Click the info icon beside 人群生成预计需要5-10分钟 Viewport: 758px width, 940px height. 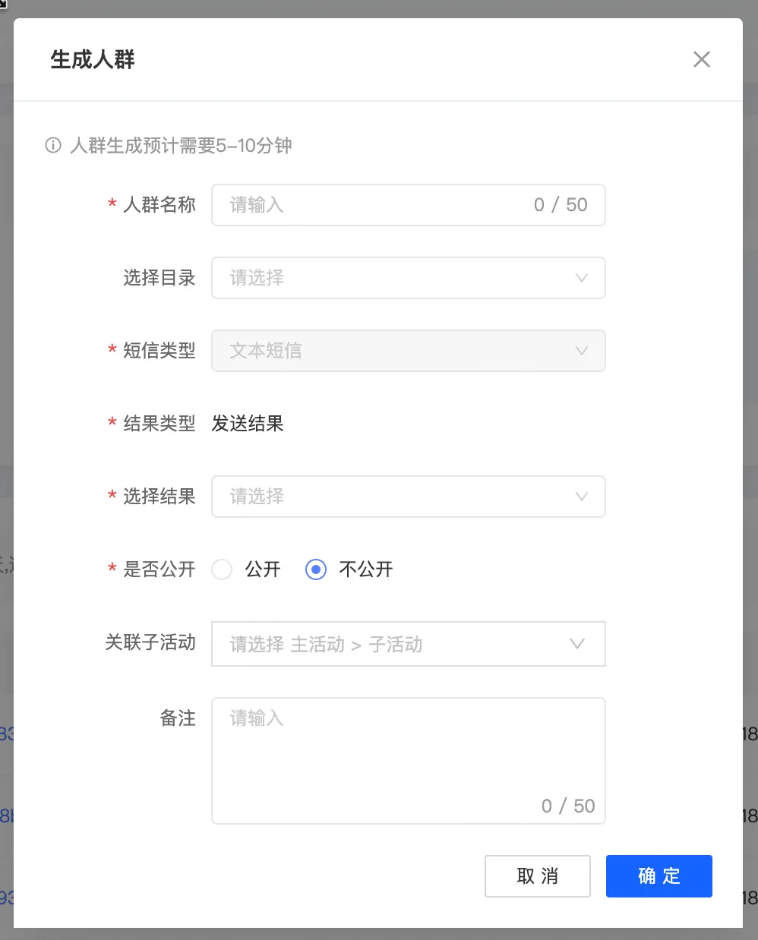[53, 145]
